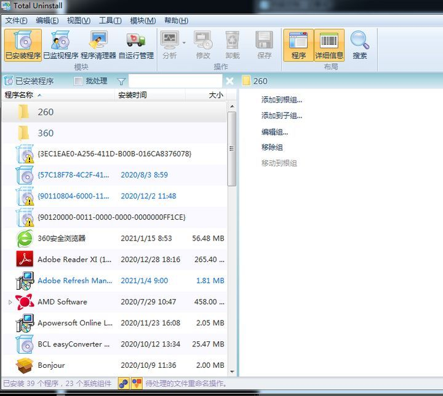Viewport: 443px width, 396px height.
Task: Open the 文件(F) menu
Action: tap(16, 21)
